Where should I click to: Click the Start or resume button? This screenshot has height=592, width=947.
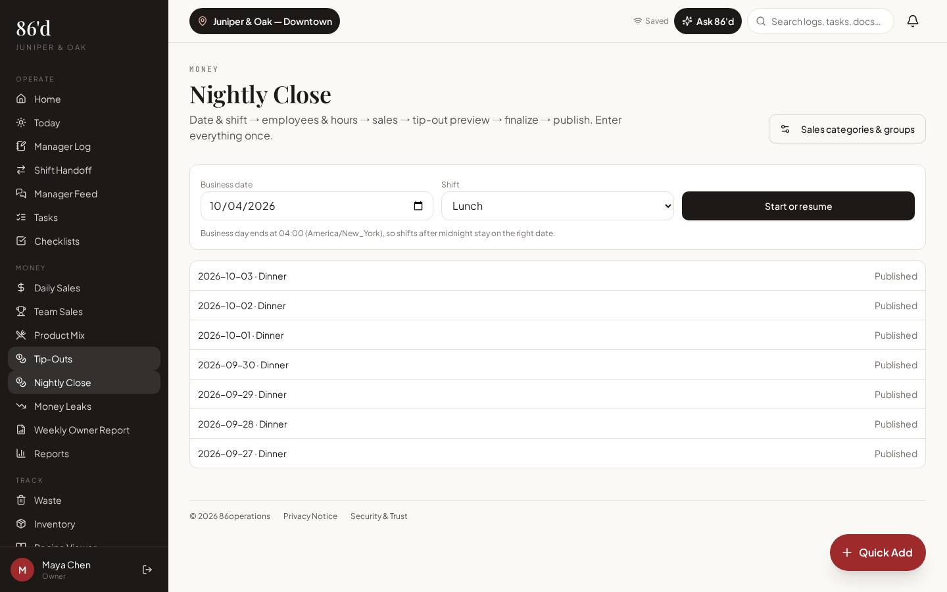pos(798,206)
